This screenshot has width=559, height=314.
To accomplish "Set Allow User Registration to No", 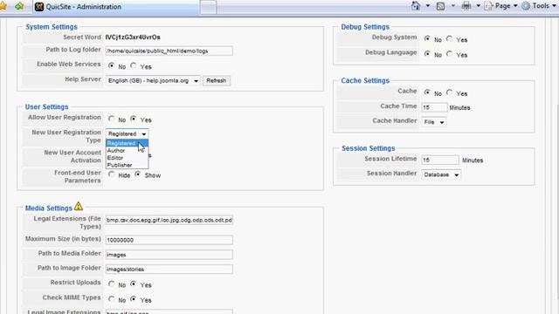I will 112,119.
